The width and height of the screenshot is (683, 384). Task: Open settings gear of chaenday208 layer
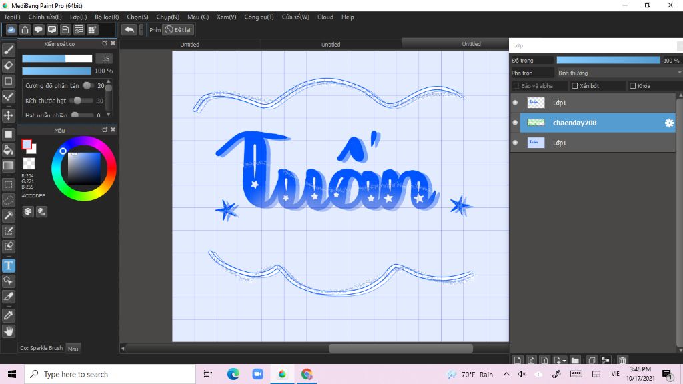click(x=669, y=123)
